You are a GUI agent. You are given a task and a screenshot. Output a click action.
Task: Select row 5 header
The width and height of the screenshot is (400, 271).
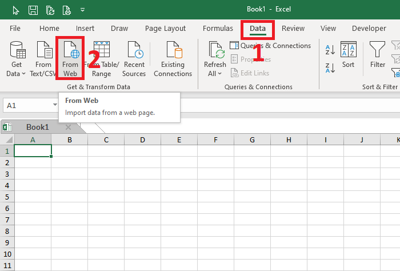click(7, 197)
